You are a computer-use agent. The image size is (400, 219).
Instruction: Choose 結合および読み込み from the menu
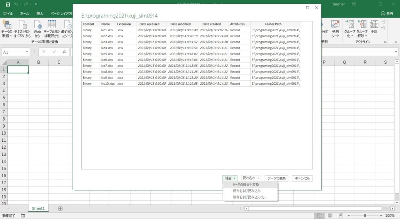(x=250, y=191)
